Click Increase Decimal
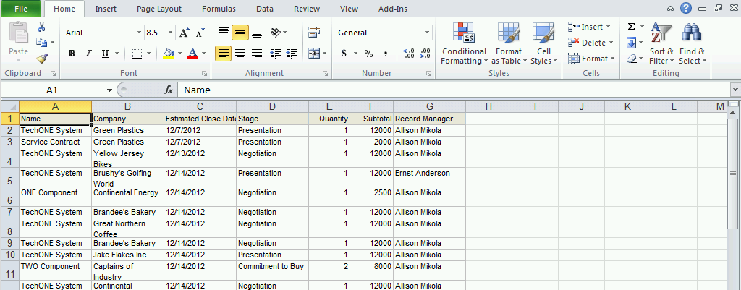 (x=408, y=54)
